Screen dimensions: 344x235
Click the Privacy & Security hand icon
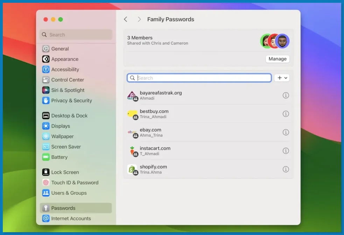[x=46, y=100]
